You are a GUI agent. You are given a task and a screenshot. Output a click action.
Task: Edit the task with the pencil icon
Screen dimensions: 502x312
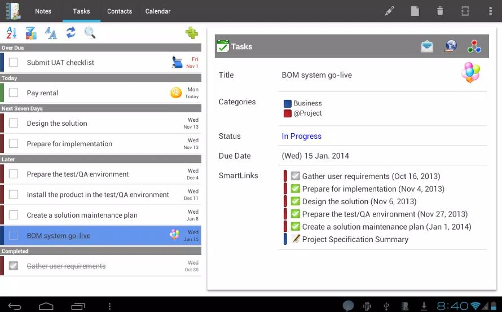click(389, 11)
